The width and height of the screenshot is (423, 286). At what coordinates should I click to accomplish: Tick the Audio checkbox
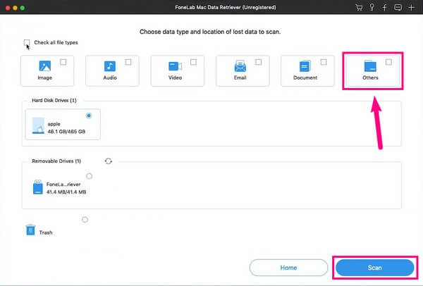[x=128, y=62]
